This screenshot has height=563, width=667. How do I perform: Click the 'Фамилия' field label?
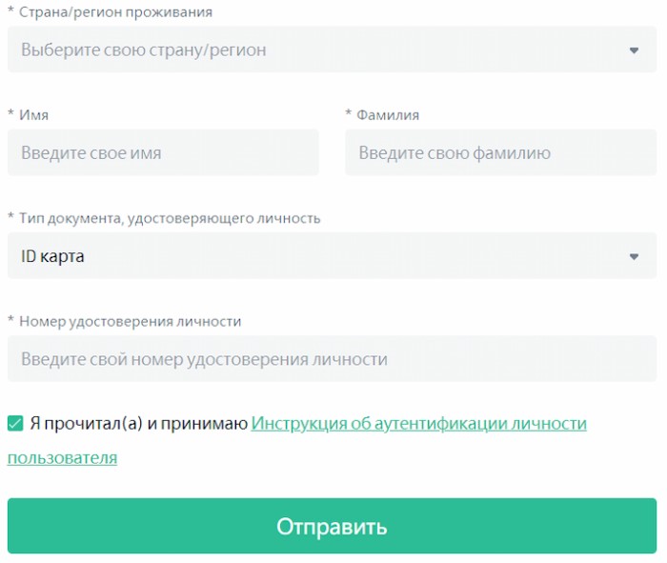click(x=388, y=115)
